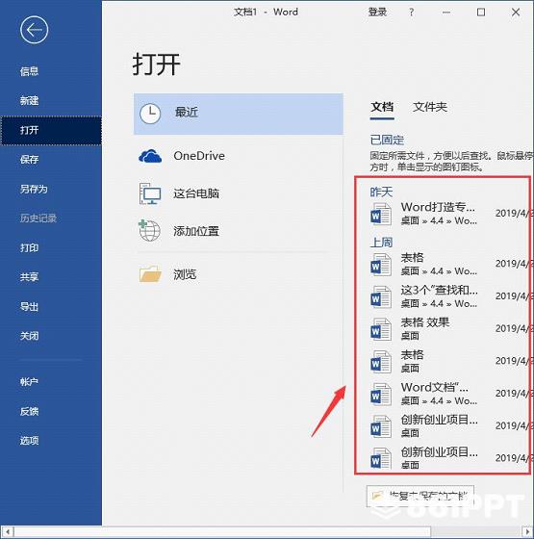Click the disabled 历史记录 sidebar item
The image size is (534, 539).
tap(38, 218)
